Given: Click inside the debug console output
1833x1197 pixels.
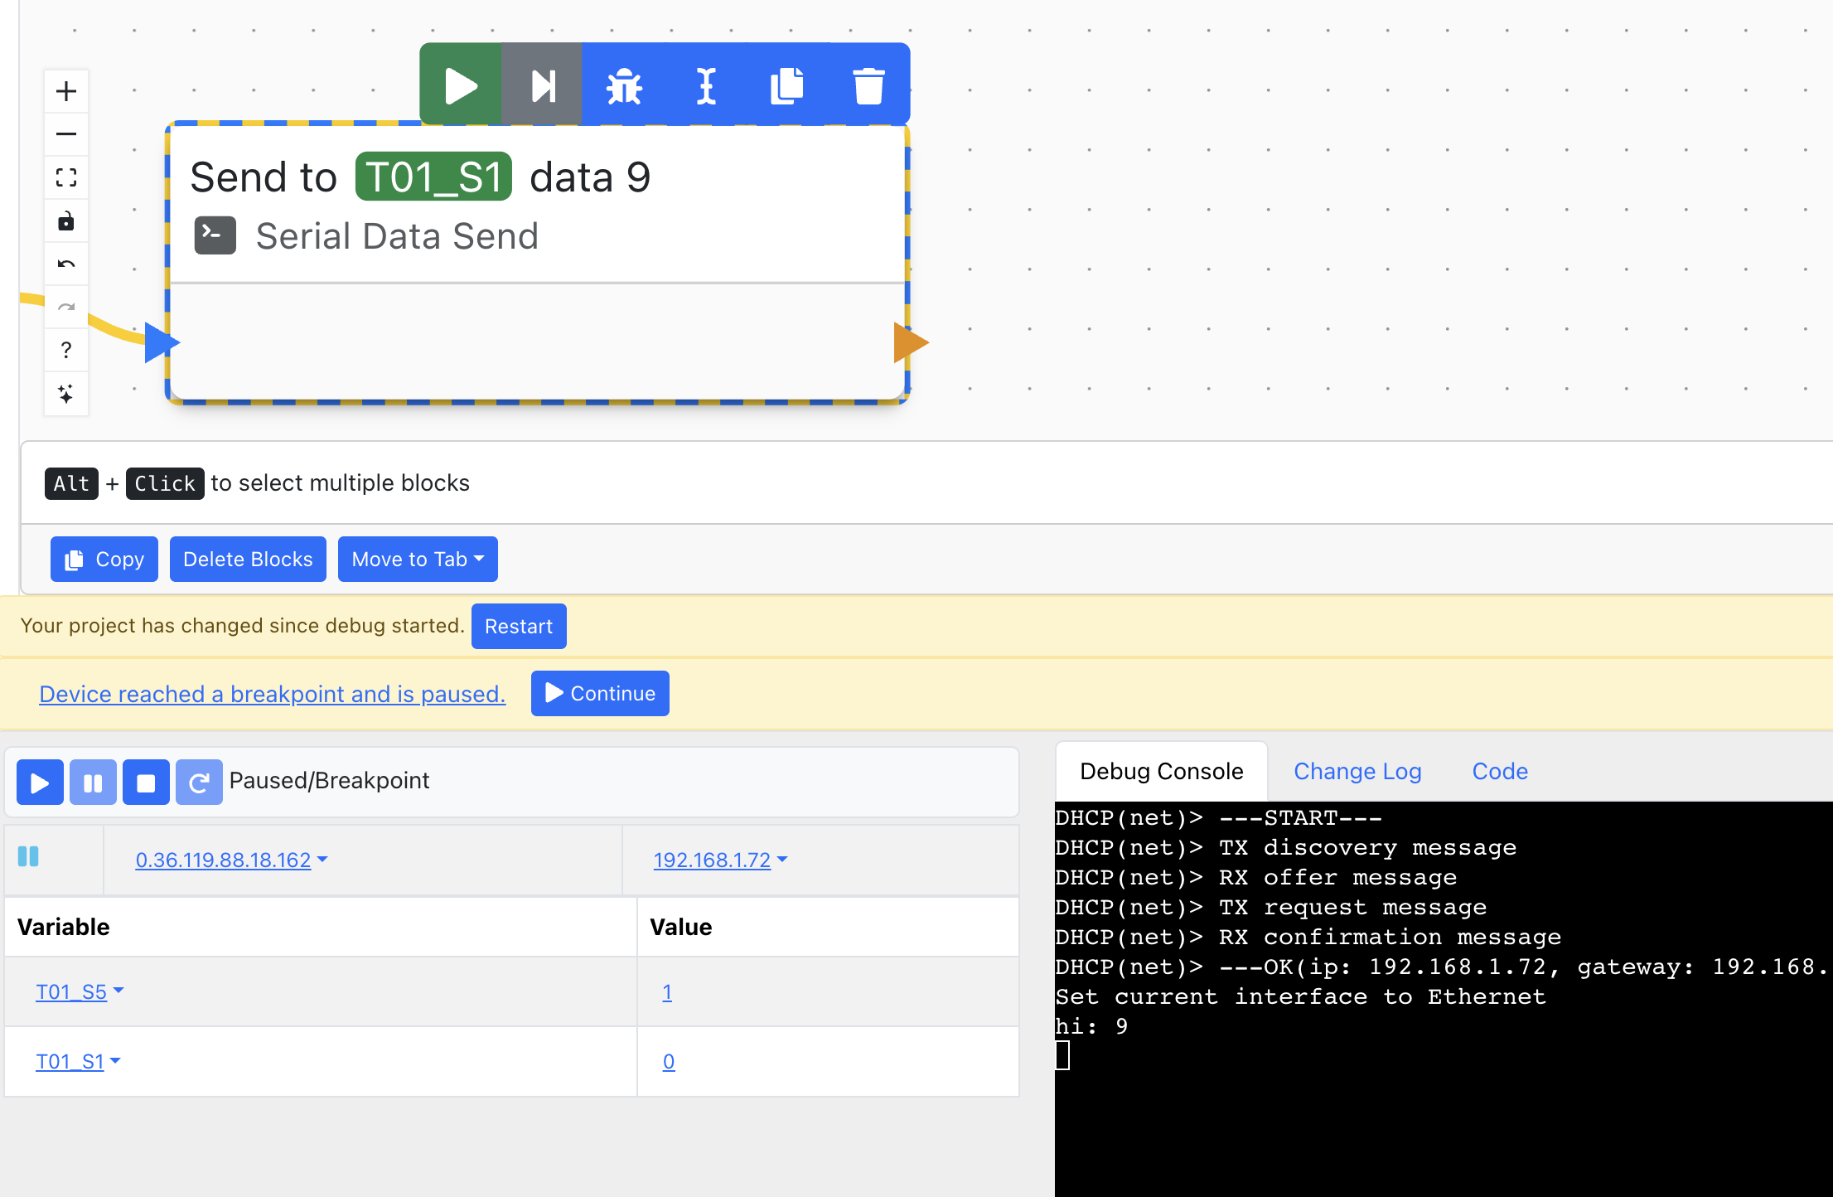Looking at the screenshot, I should [x=1444, y=998].
